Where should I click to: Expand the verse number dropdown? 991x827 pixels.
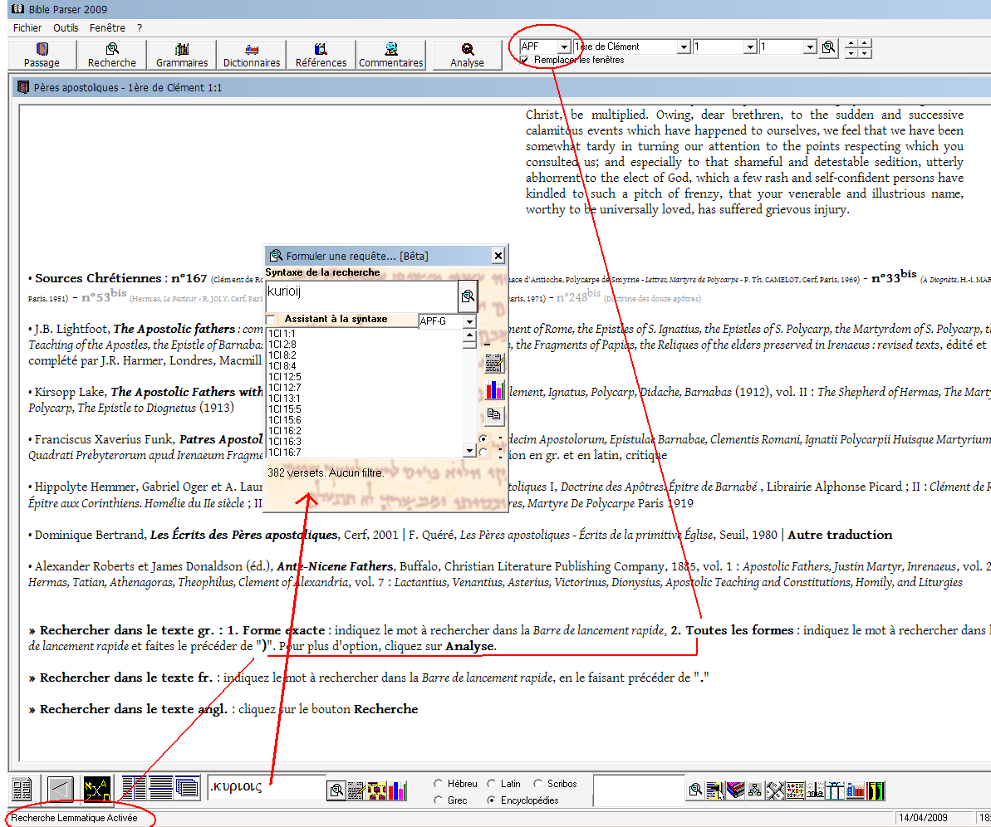810,46
